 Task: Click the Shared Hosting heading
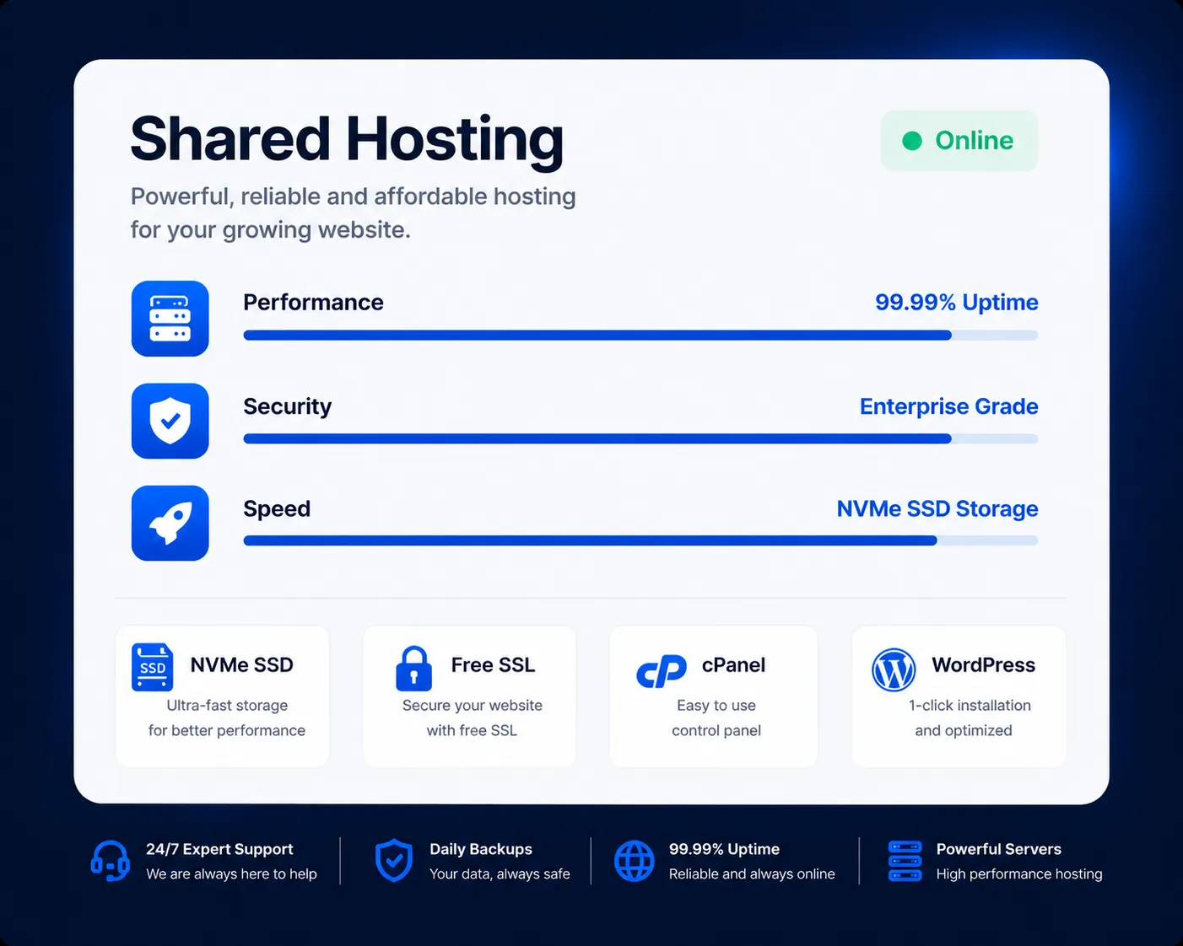(x=347, y=141)
